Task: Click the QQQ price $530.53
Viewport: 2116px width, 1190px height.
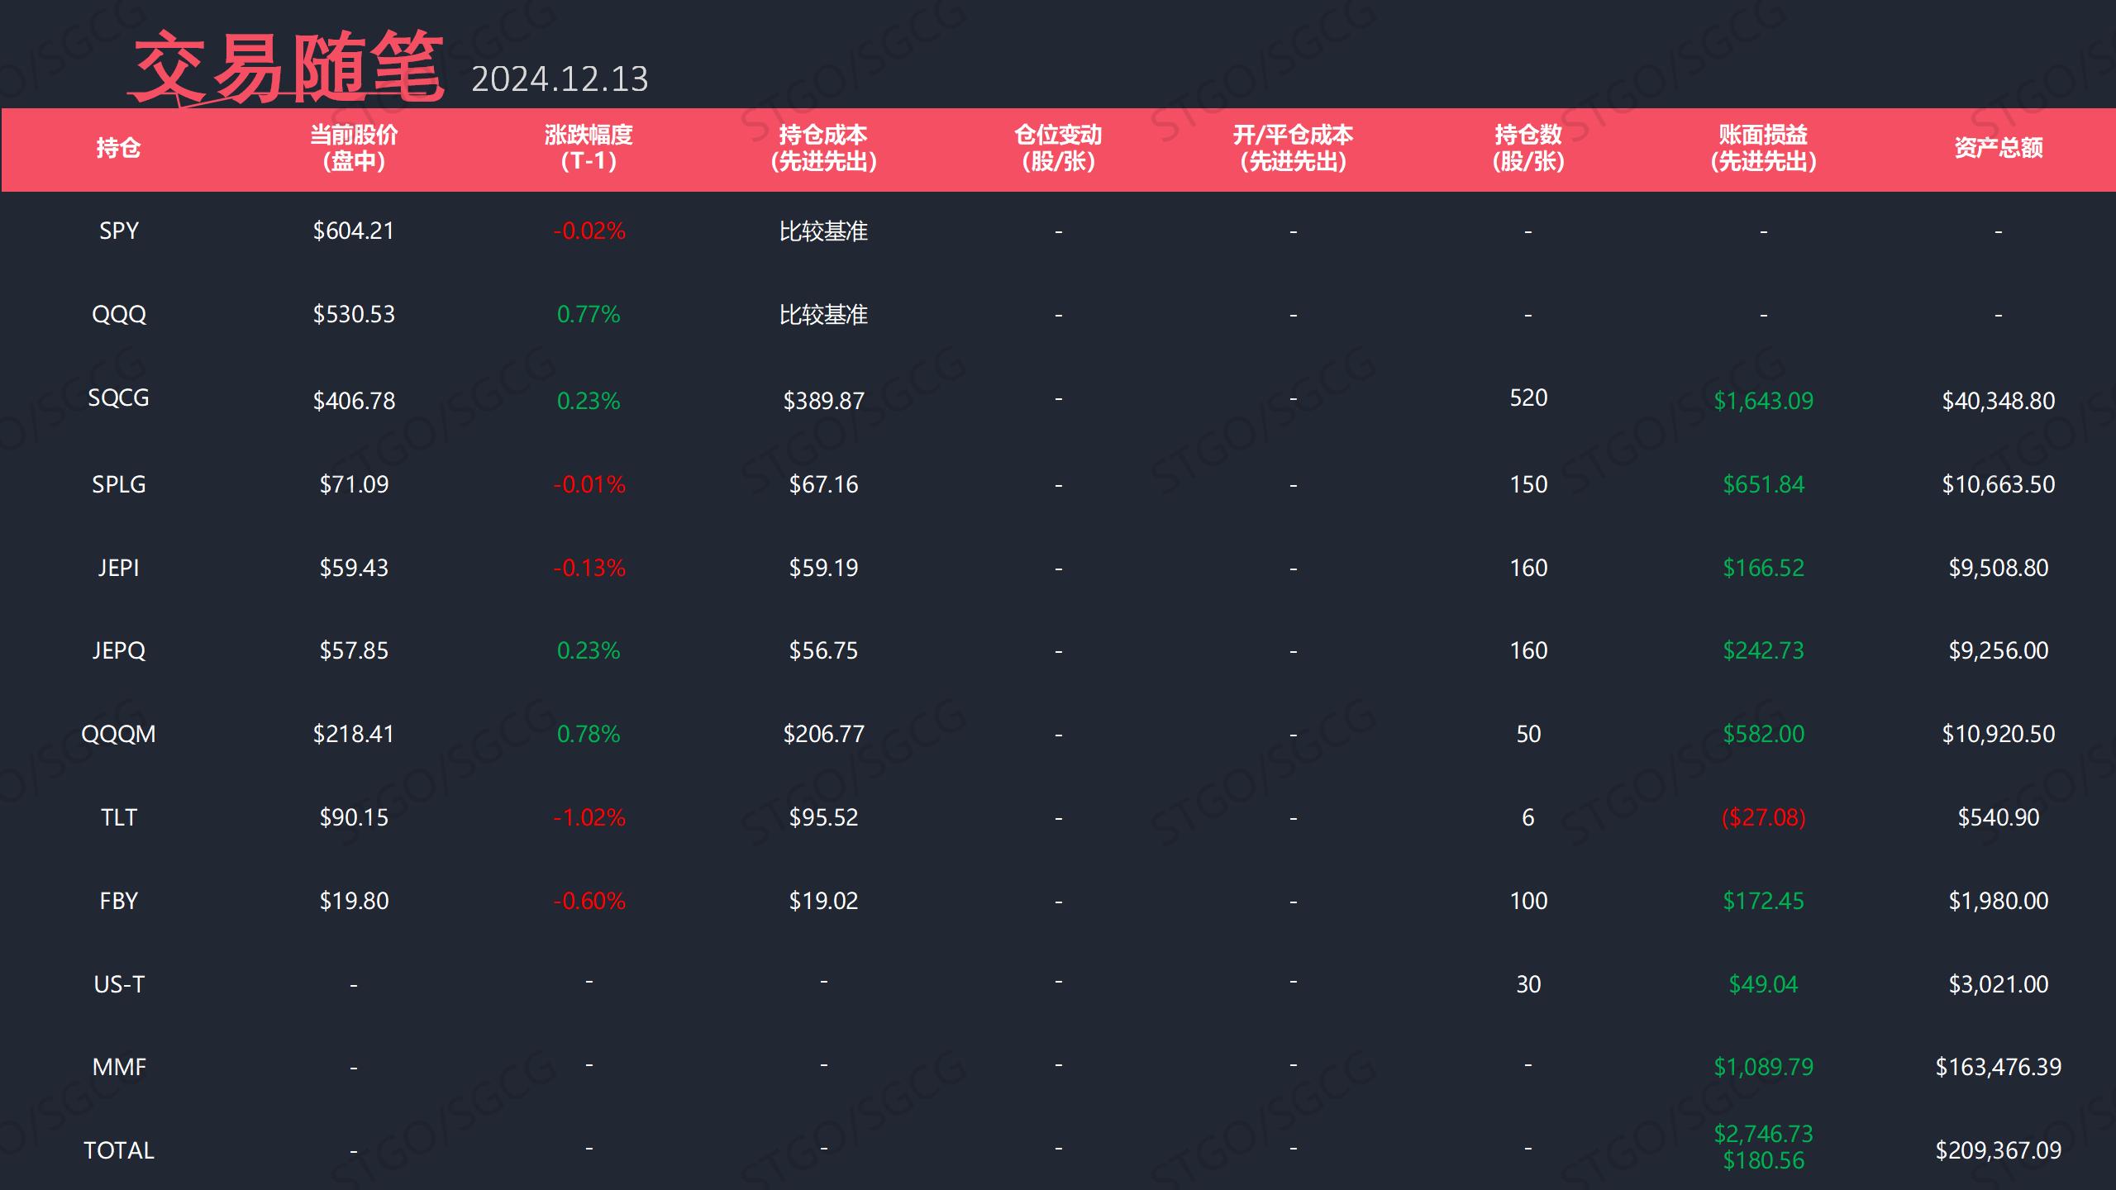Action: [x=354, y=314]
